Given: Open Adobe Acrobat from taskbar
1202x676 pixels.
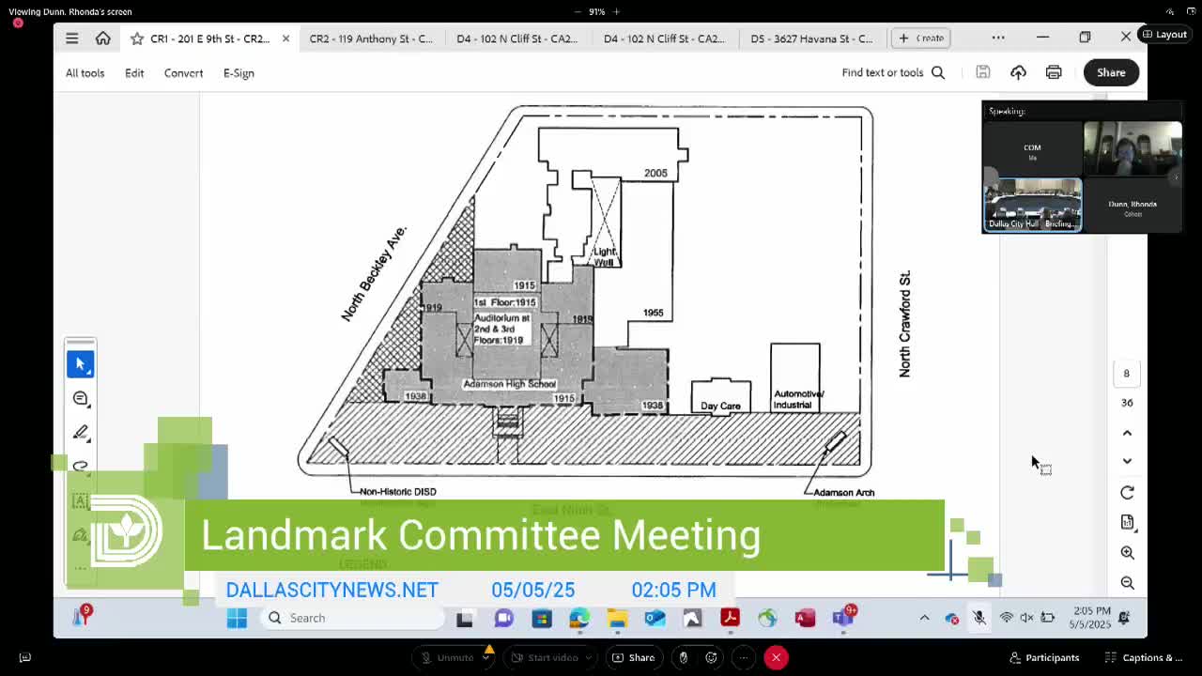Looking at the screenshot, I should pyautogui.click(x=730, y=618).
